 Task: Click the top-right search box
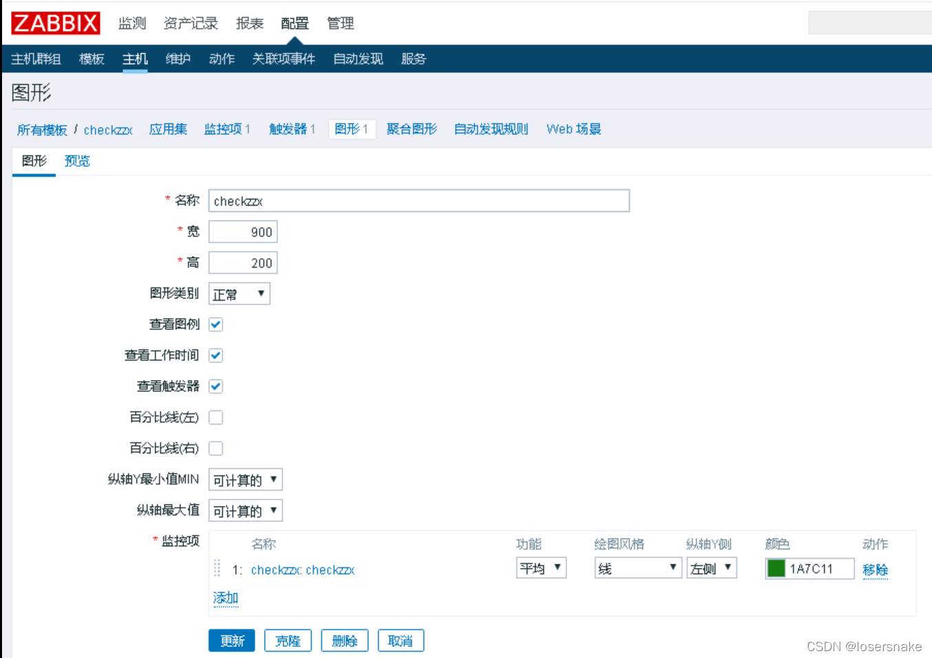click(870, 23)
